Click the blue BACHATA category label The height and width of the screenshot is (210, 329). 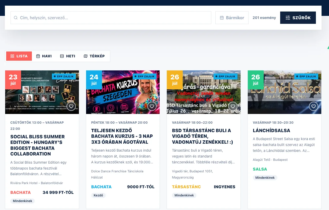[101, 187]
